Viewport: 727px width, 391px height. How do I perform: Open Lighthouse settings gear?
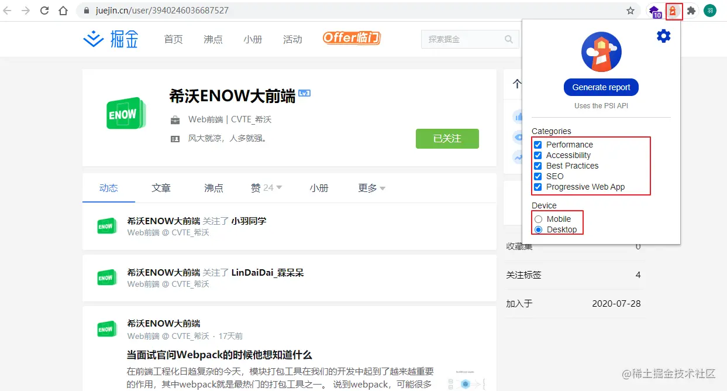click(663, 36)
